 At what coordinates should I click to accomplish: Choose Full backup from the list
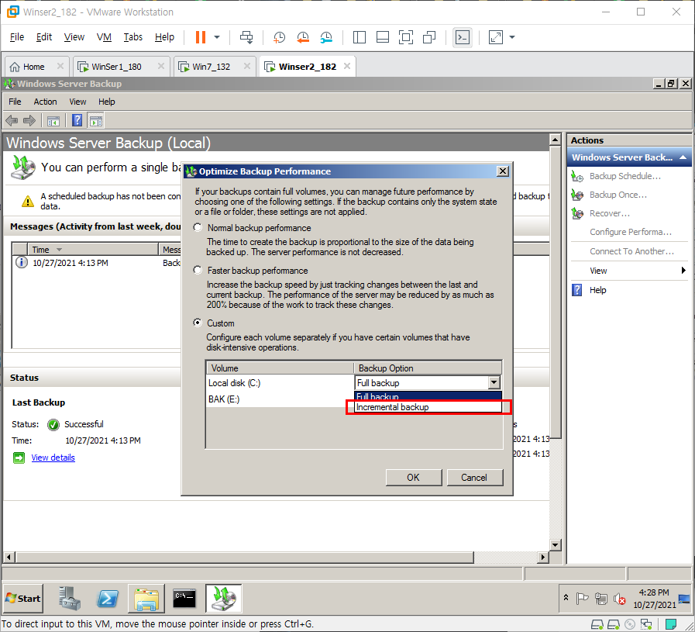[428, 396]
